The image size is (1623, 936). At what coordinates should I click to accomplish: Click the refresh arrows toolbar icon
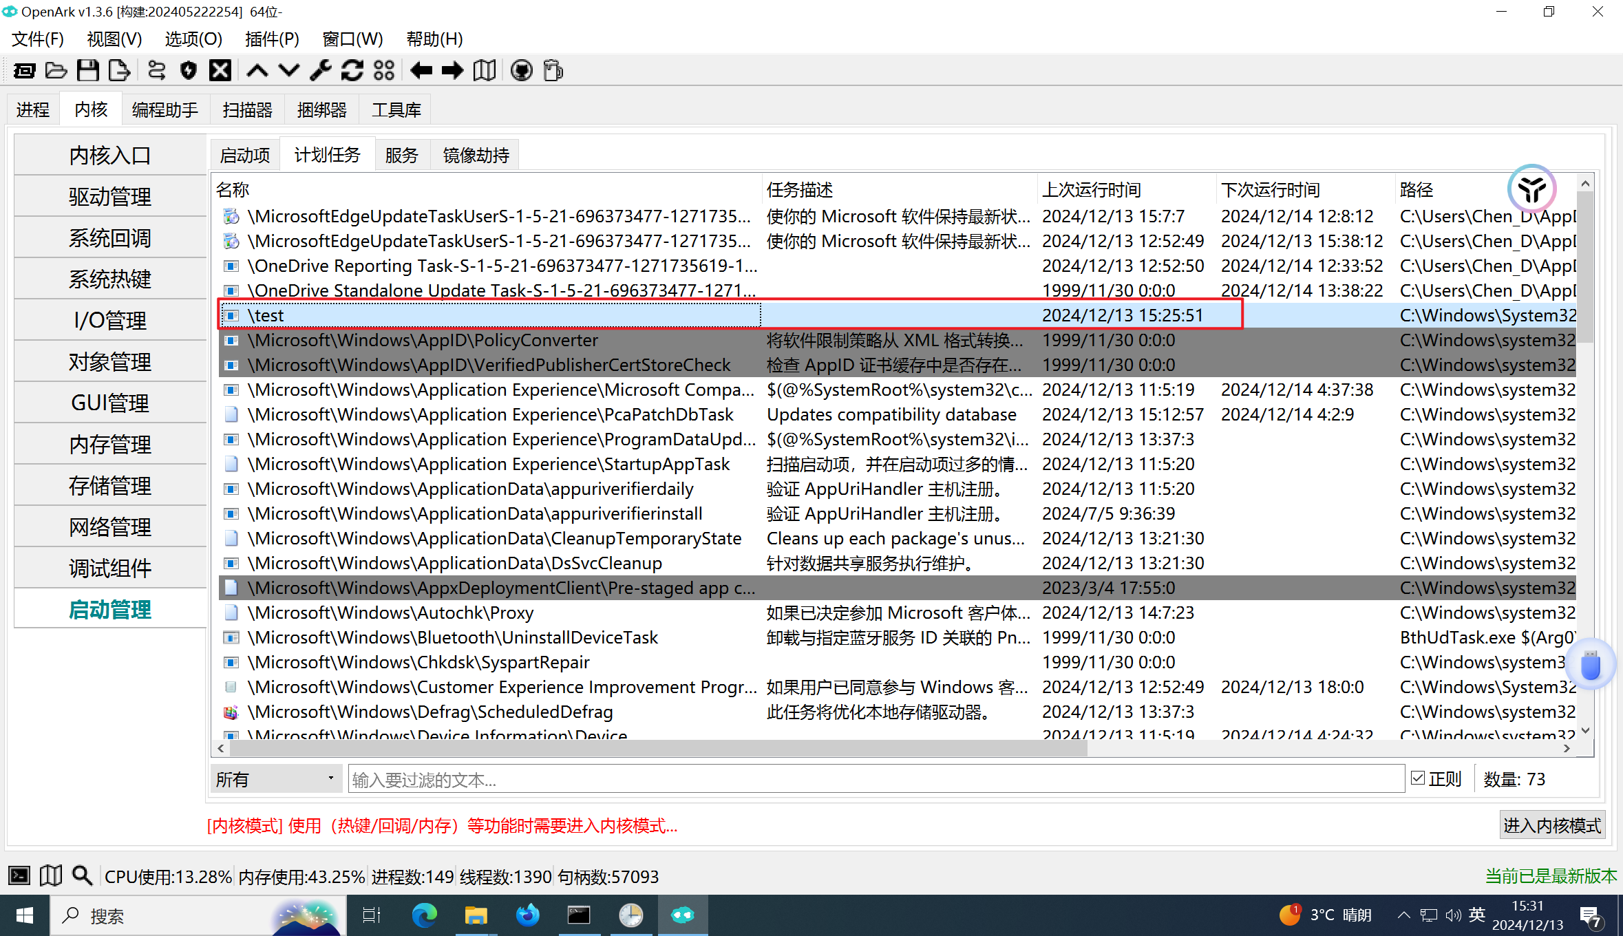(x=352, y=70)
